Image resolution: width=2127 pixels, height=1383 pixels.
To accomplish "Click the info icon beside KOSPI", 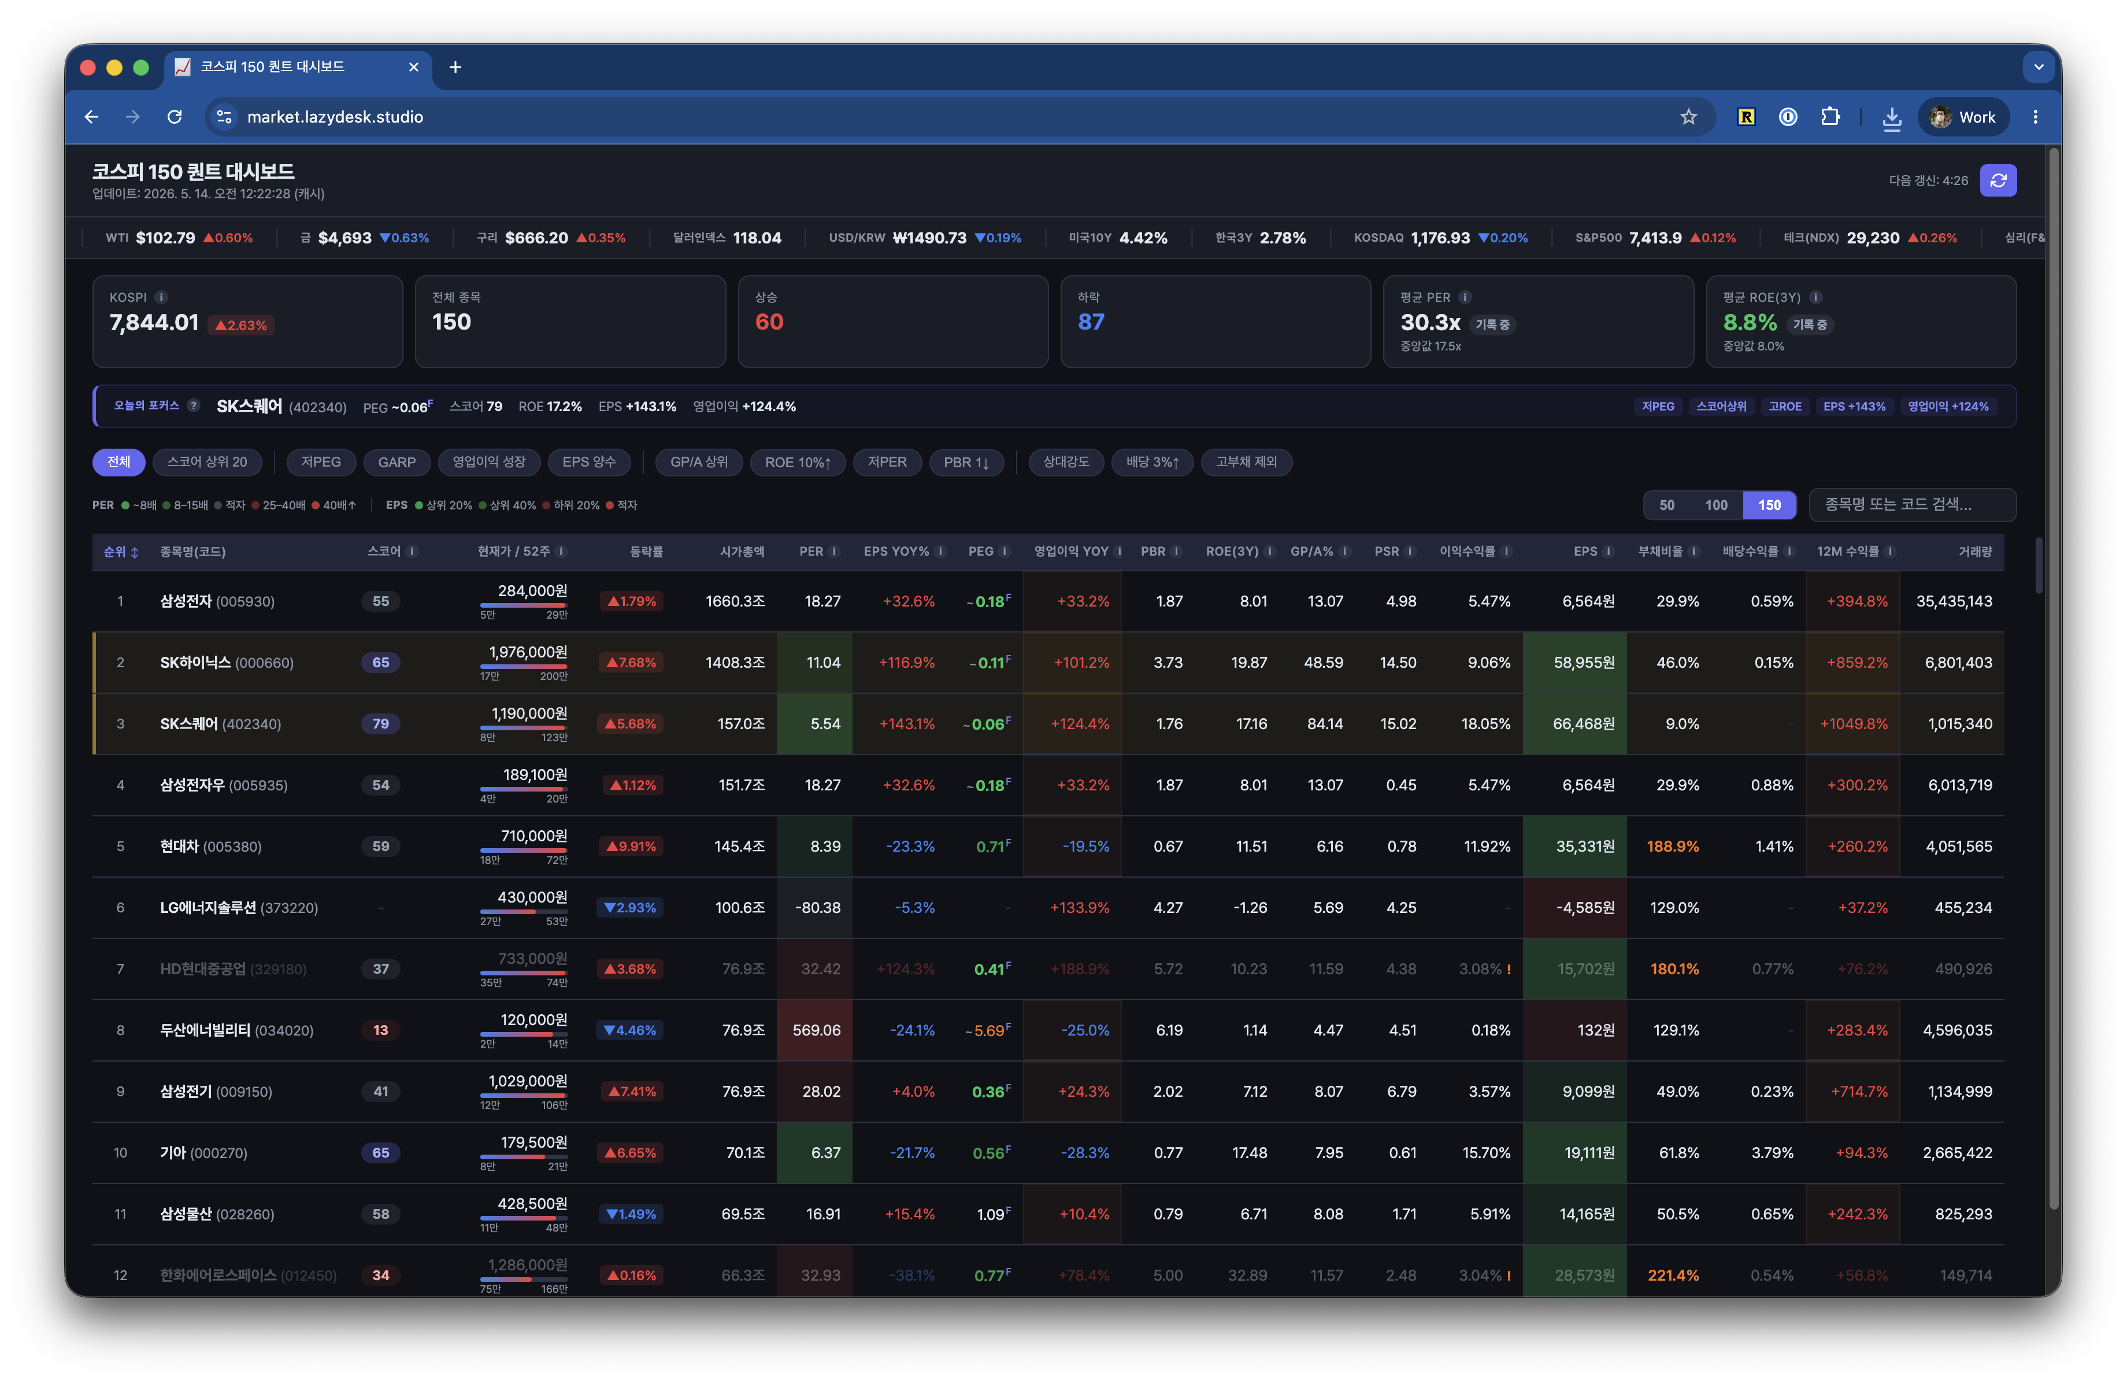I will coord(162,298).
